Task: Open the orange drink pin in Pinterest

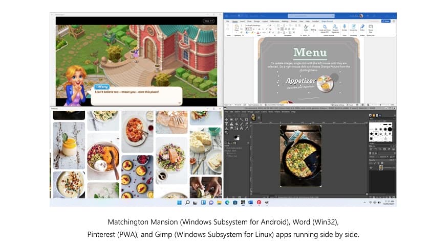Action: [x=69, y=145]
